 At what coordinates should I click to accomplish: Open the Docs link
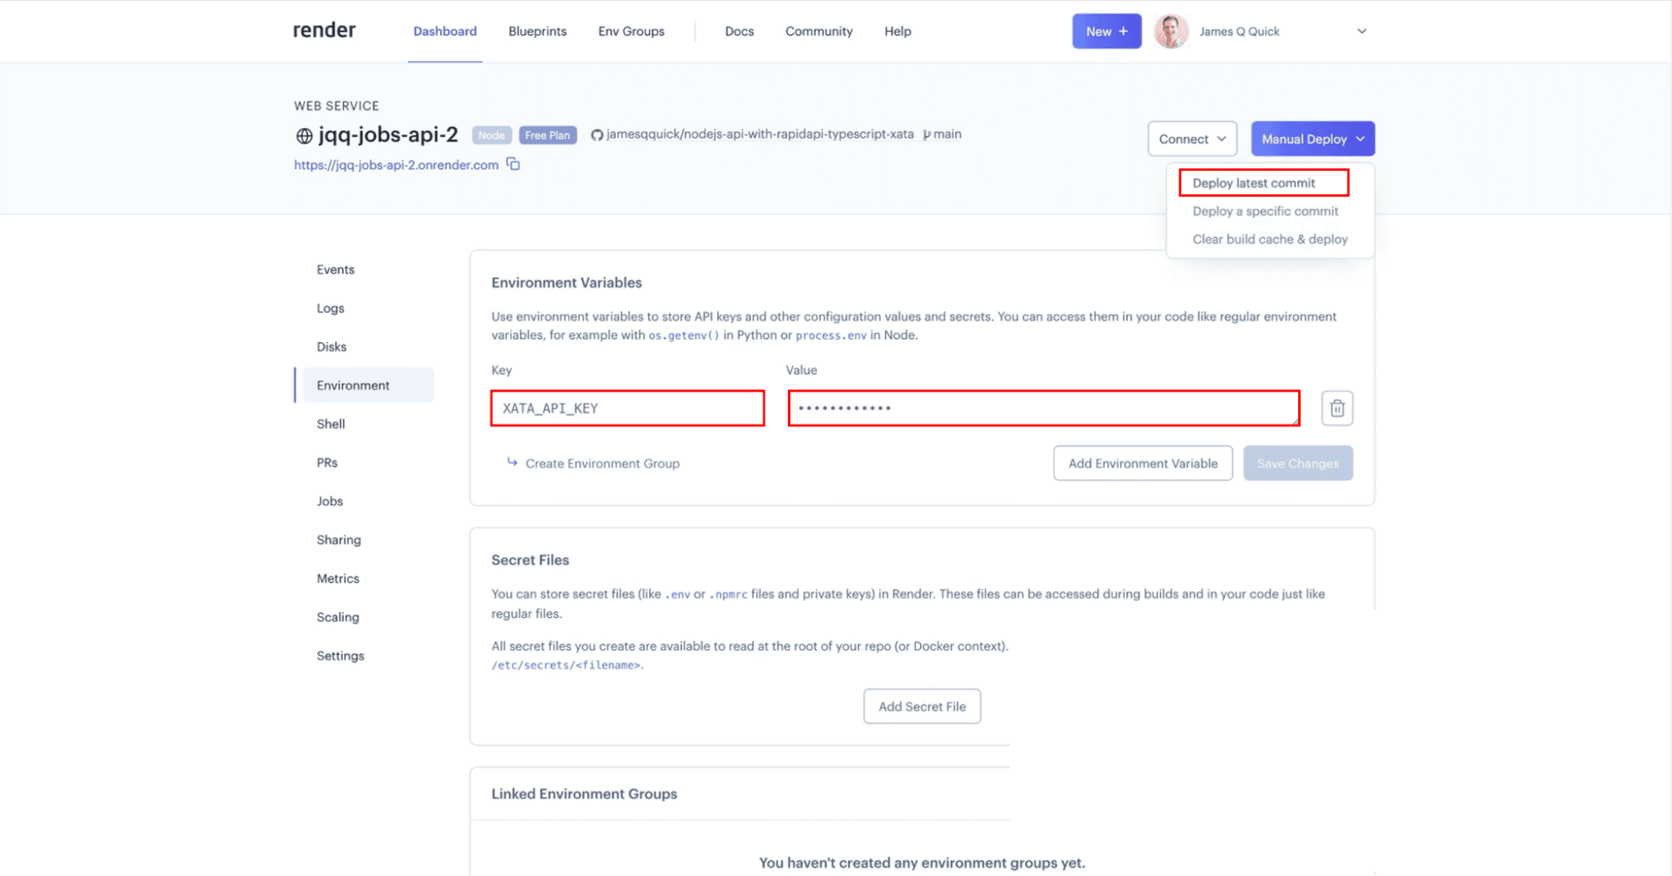(739, 31)
